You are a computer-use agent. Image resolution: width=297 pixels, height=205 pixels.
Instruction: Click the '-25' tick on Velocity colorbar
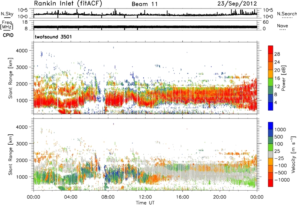coord(280,158)
